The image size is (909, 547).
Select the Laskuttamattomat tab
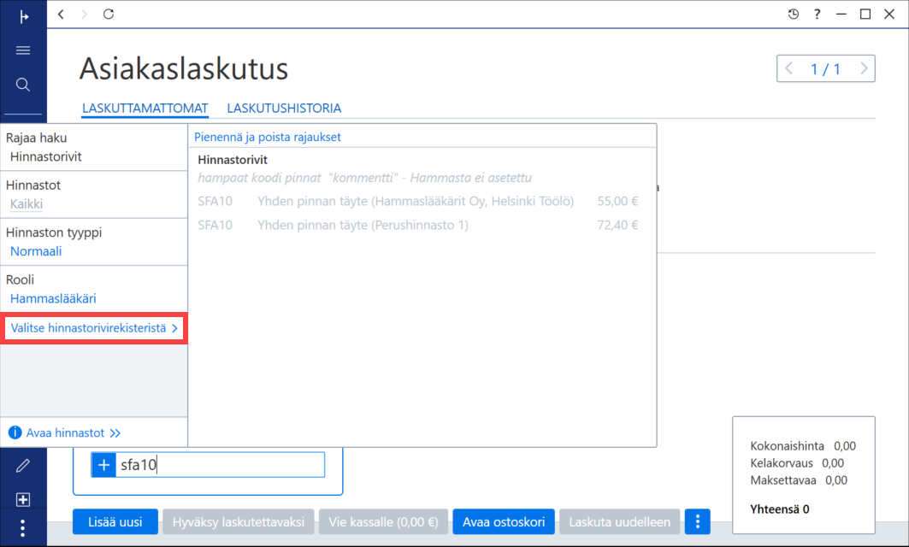[x=145, y=109]
